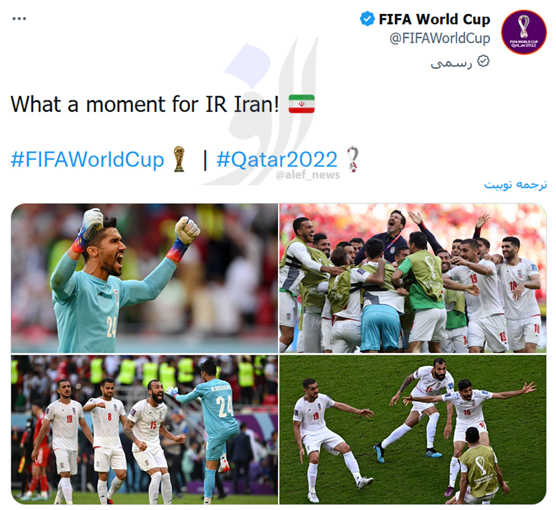Click the FIFA World Cup profile avatar
The image size is (556, 510).
[524, 32]
